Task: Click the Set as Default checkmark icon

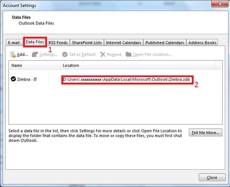Action: point(65,54)
